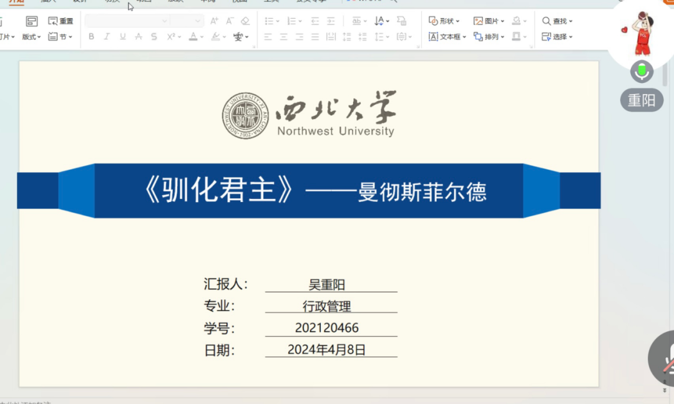This screenshot has width=674, height=404.
Task: Toggle bold formatting
Action: tap(92, 37)
